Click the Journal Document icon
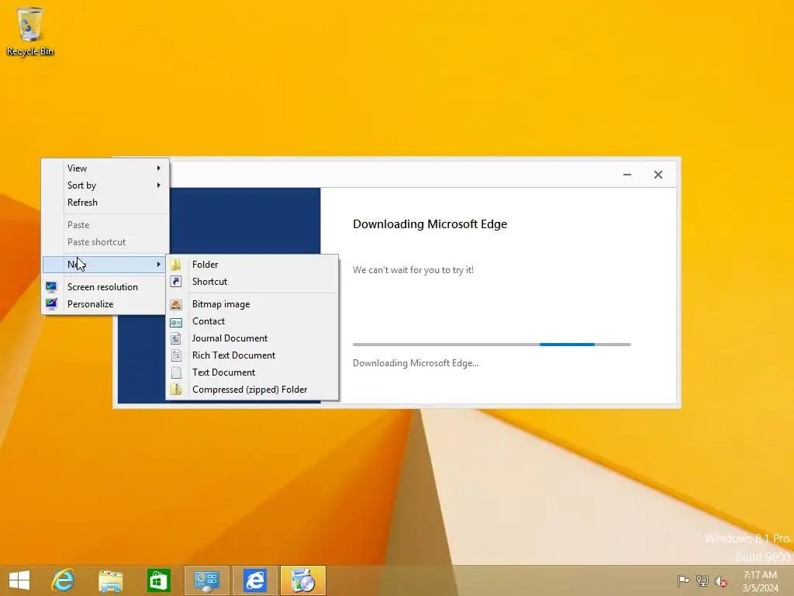The width and height of the screenshot is (794, 596). [176, 338]
